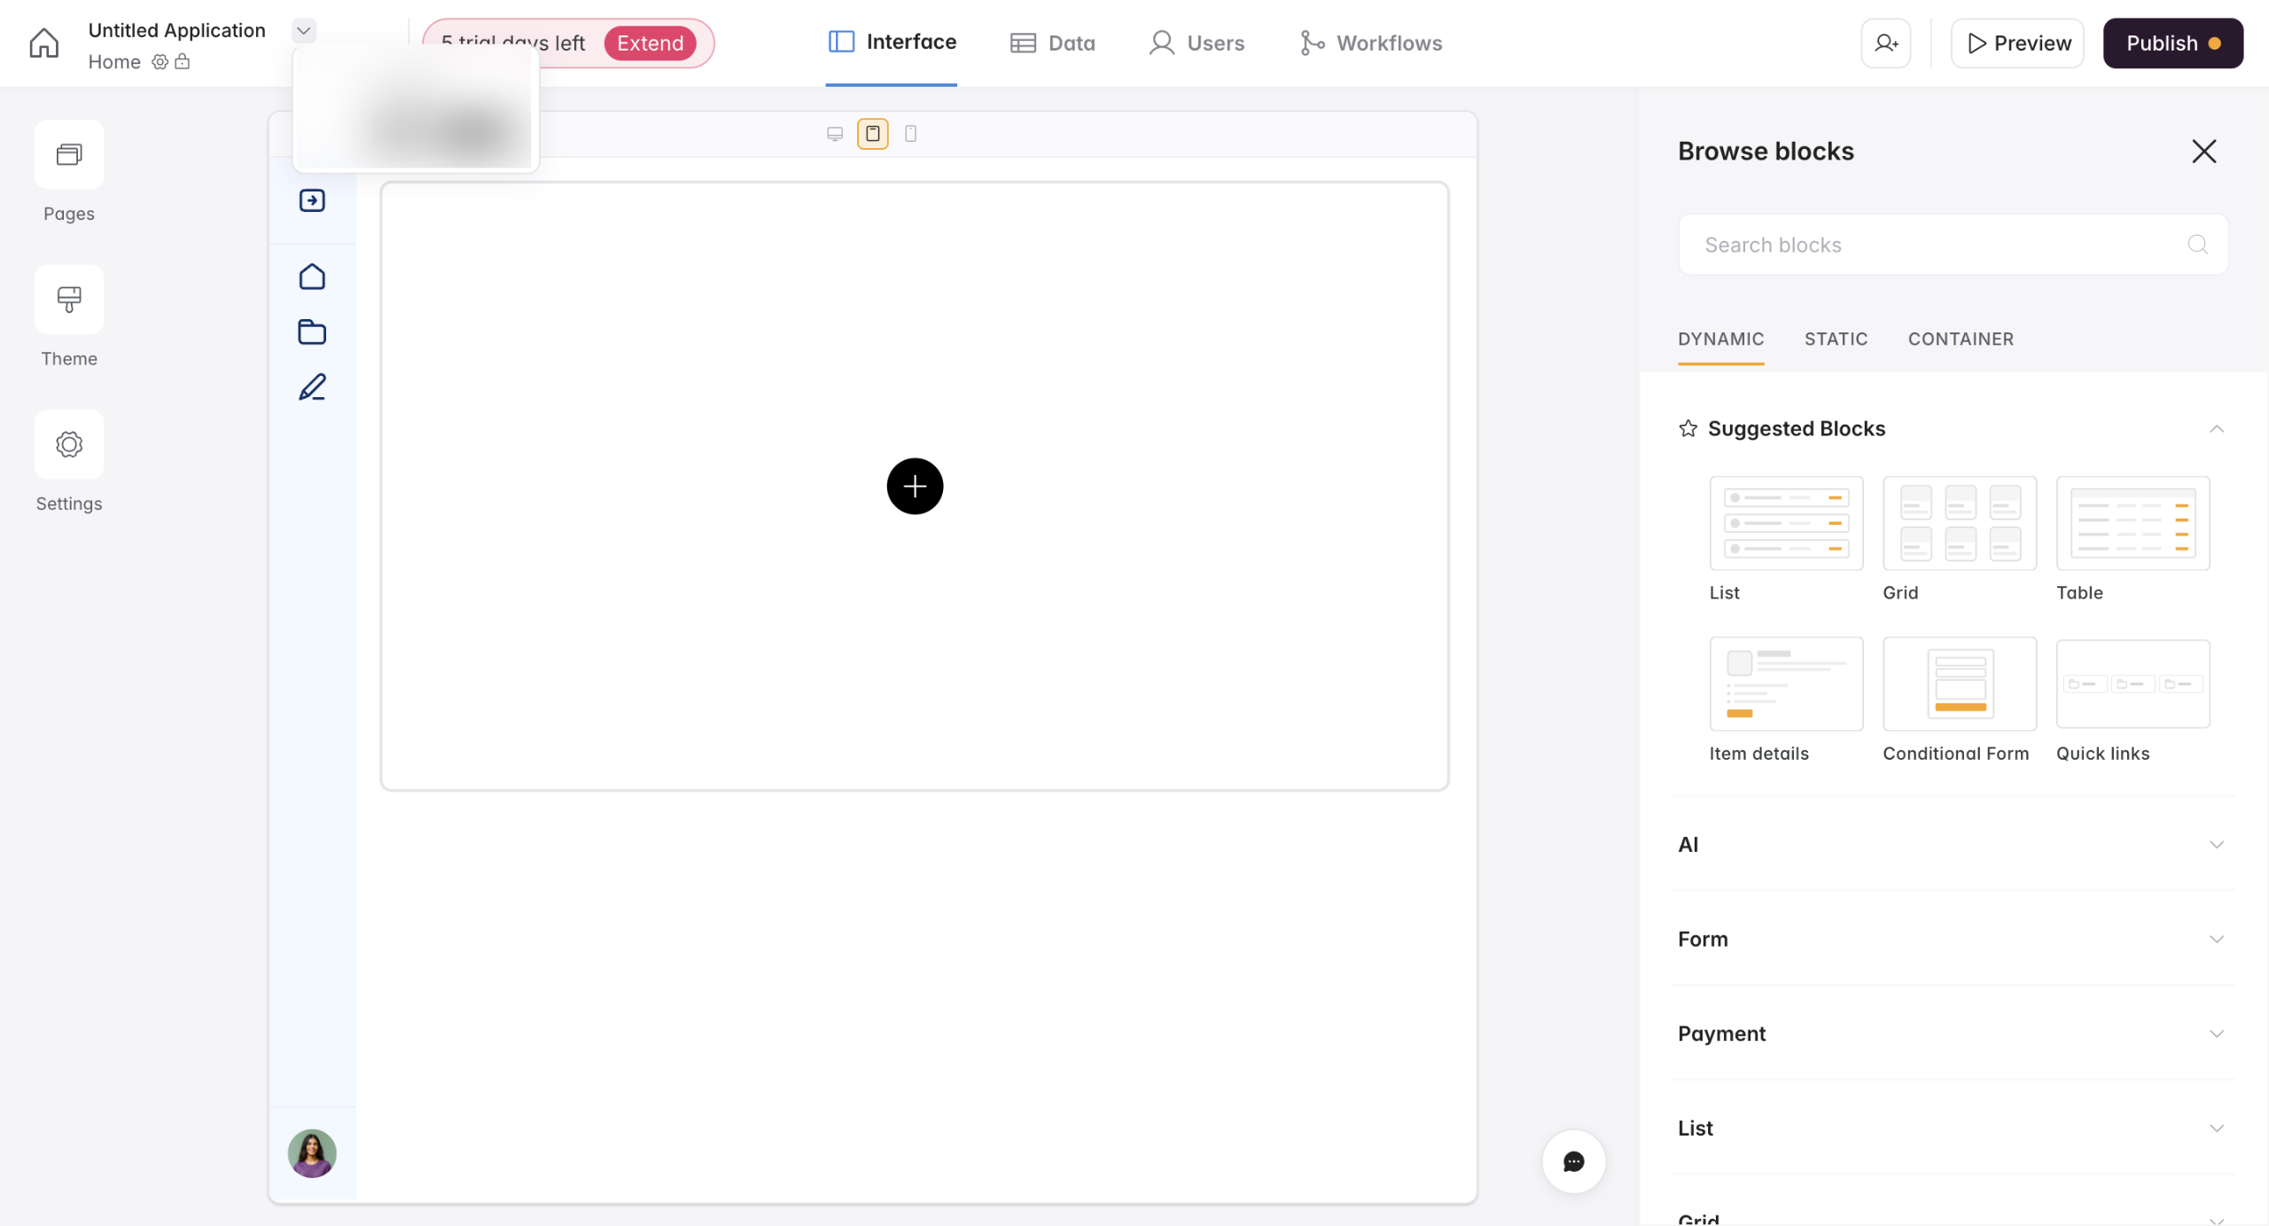
Task: Open the Workflows tab
Action: pyautogui.click(x=1371, y=43)
